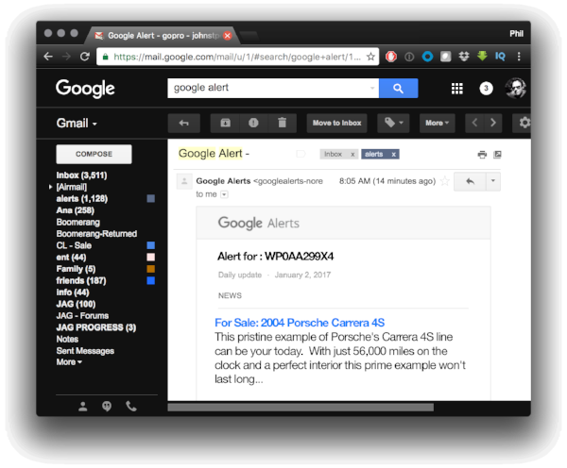This screenshot has height=468, width=567.
Task: Open message in new window icon
Action: [498, 155]
